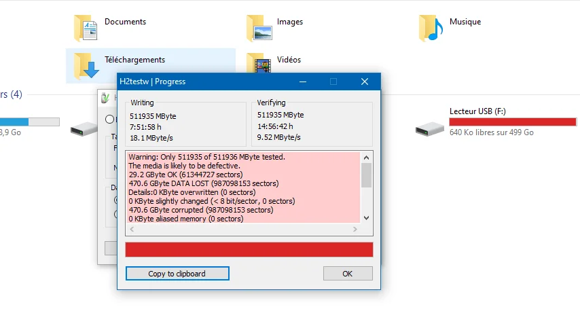Click the Writing time '7:51:58 h'
Viewport: 580px width, 326px height.
tap(145, 127)
